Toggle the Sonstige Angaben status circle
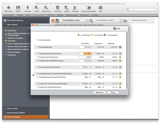The height and width of the screenshot is (125, 161). [x=6, y=52]
